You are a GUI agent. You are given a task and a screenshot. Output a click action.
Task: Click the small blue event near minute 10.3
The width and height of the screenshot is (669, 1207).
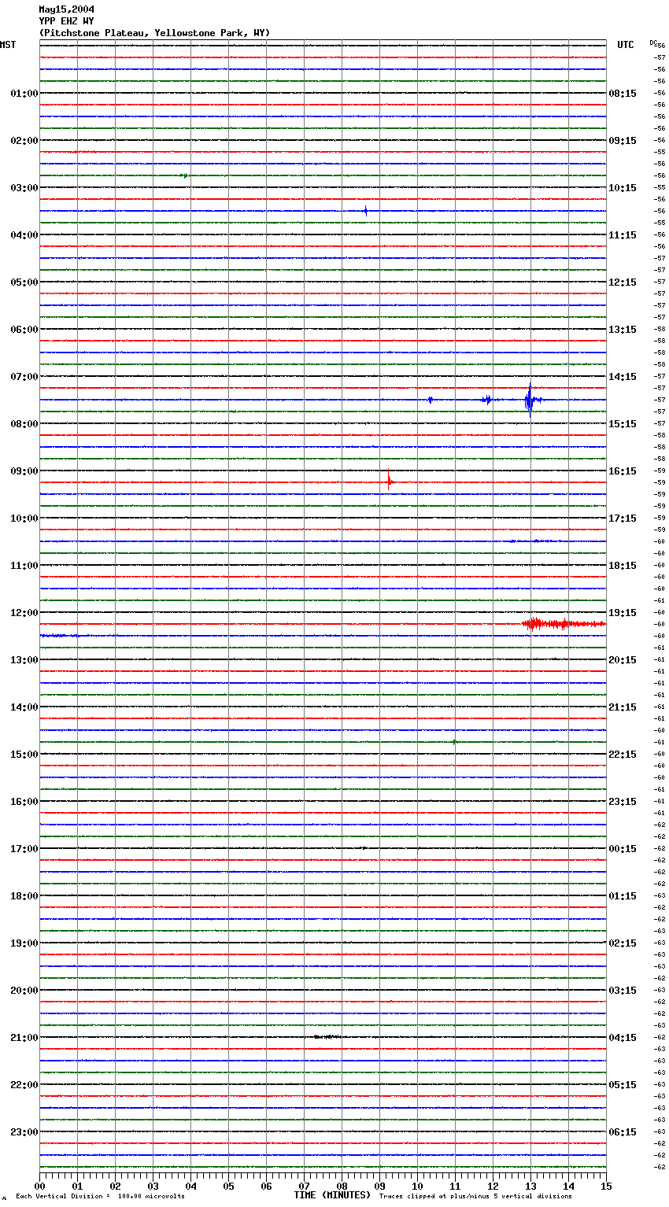tap(430, 400)
